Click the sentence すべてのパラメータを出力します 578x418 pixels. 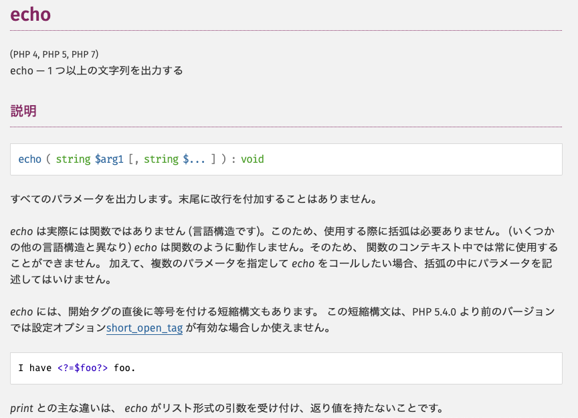coord(94,199)
